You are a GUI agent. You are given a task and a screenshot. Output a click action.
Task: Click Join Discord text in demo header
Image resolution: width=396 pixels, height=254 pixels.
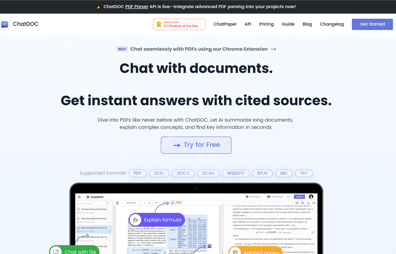point(277,197)
